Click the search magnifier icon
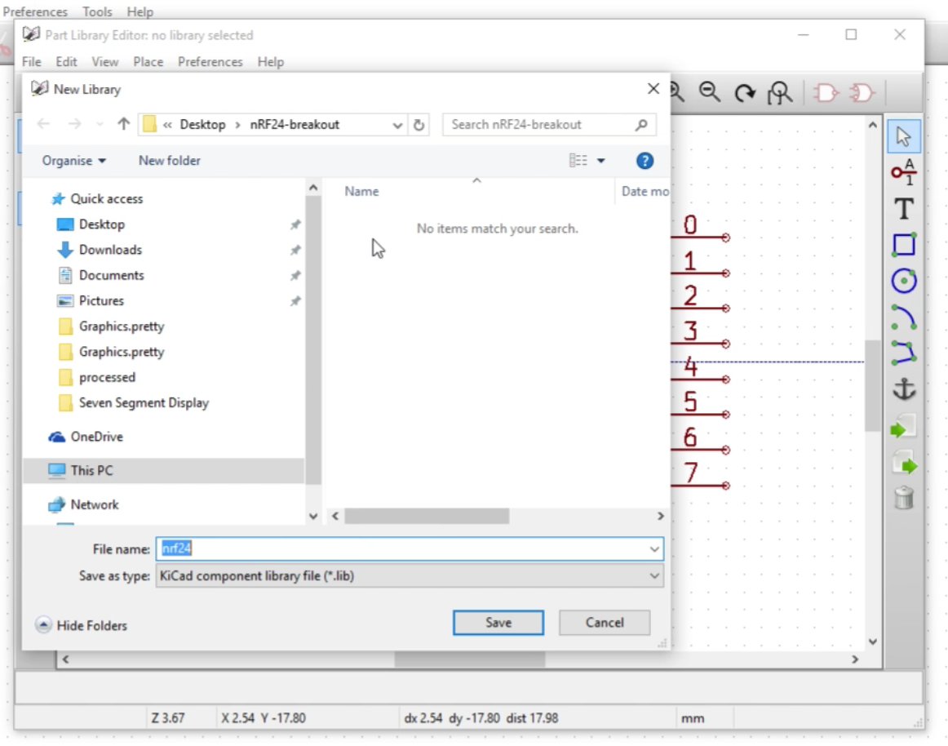 (641, 125)
